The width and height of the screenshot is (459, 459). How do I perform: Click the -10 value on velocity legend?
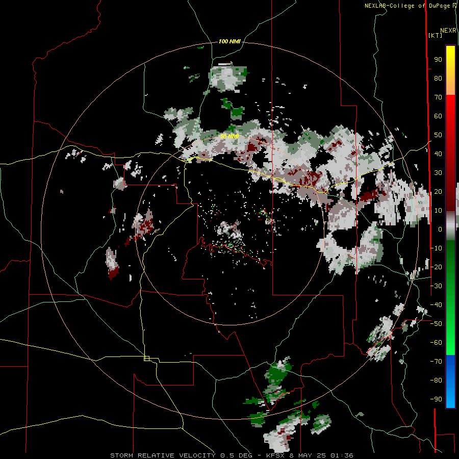(436, 248)
